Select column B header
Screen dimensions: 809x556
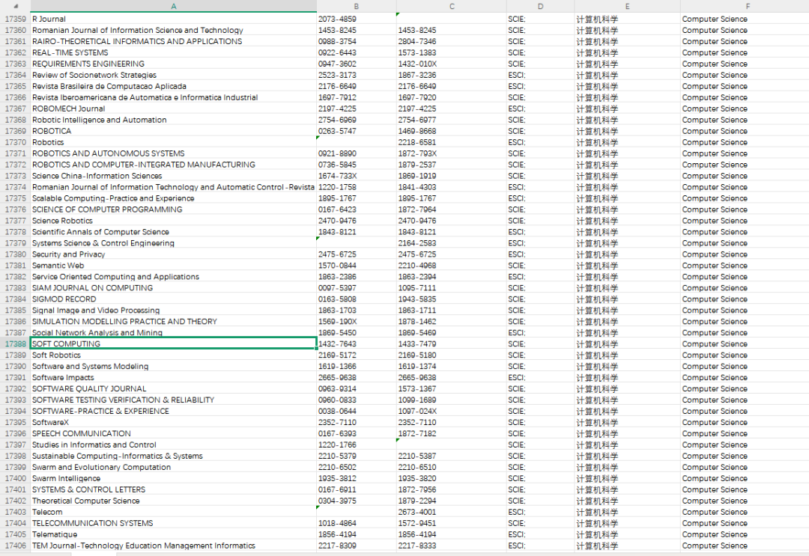pos(356,6)
